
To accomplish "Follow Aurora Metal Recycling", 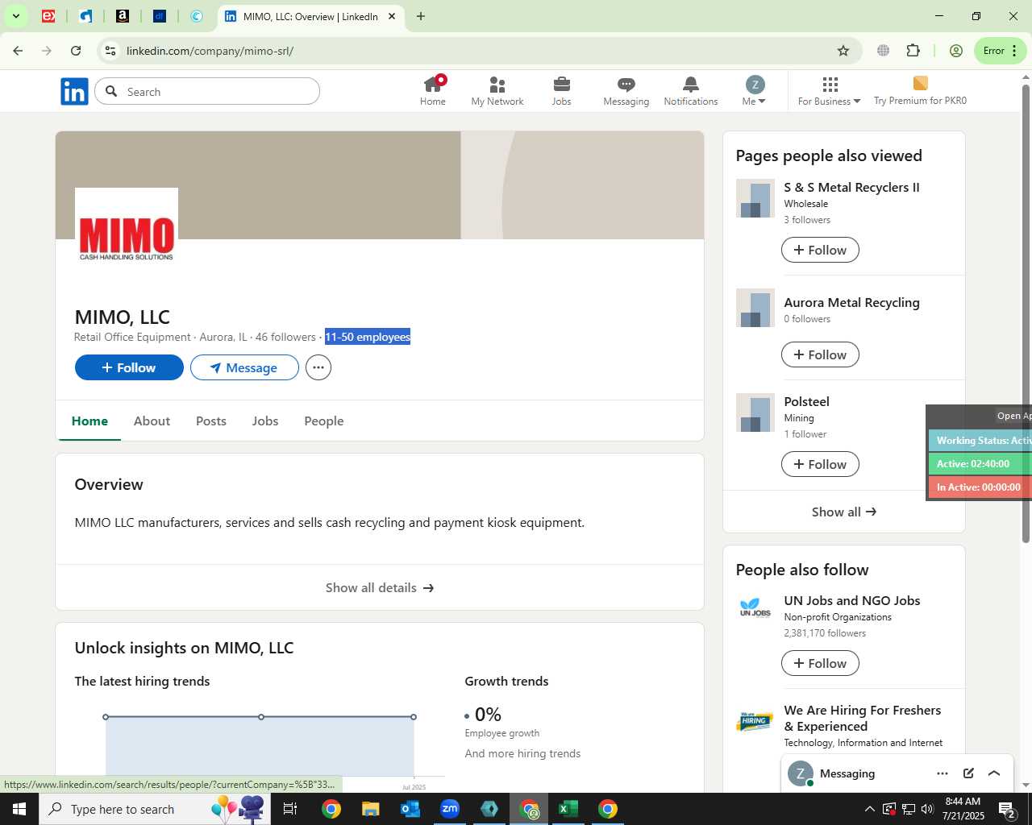I will 820,354.
